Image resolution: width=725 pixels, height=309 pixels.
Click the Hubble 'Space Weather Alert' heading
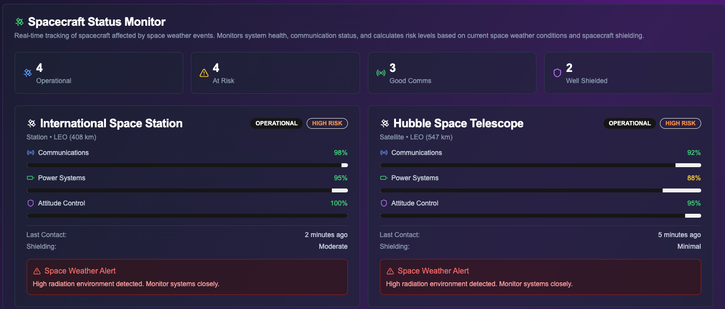pos(433,271)
